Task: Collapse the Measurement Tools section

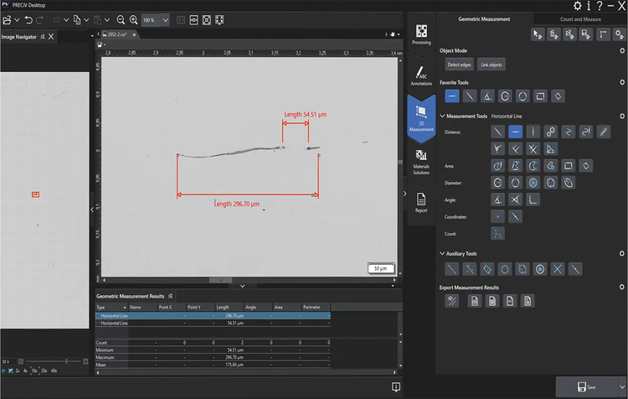Action: point(442,116)
